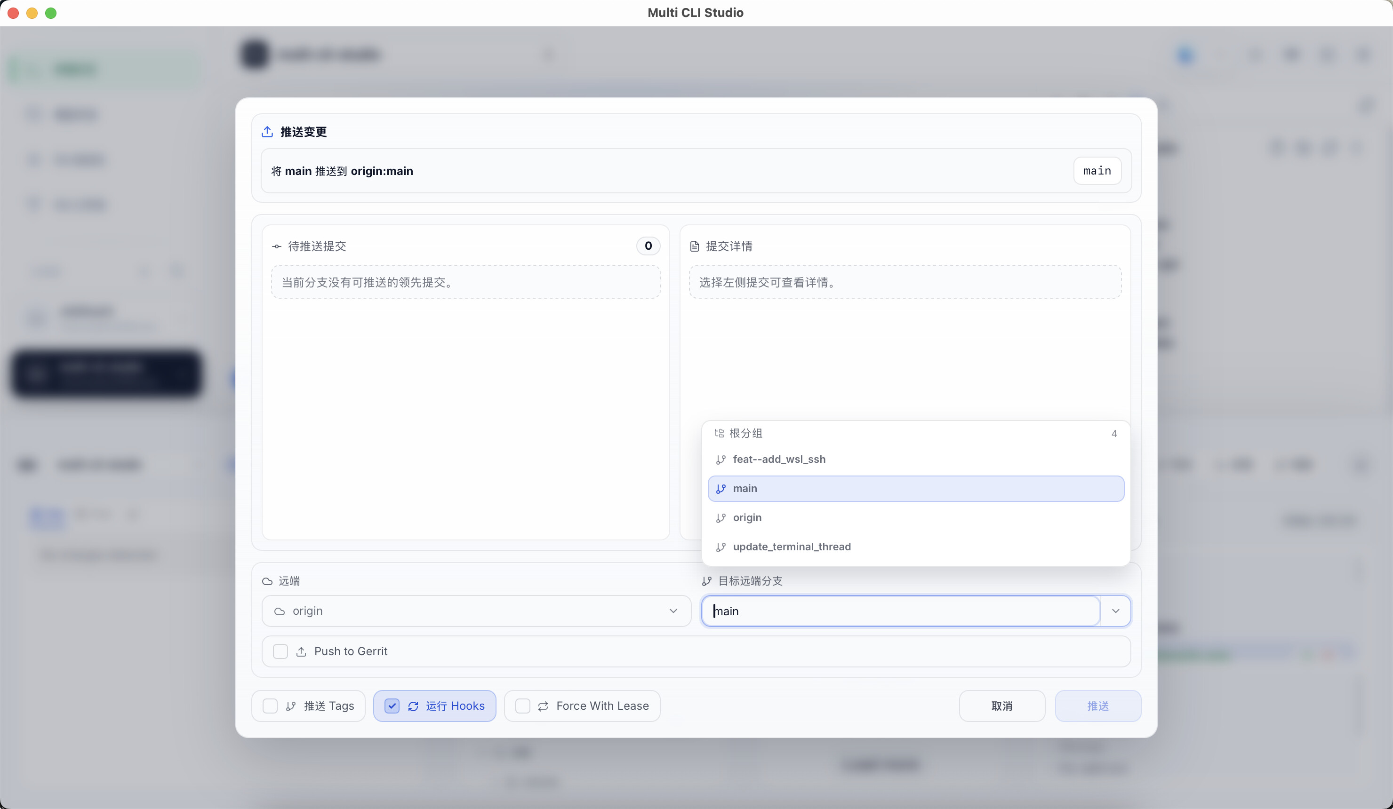Select main branch in dropdown list

pos(916,489)
